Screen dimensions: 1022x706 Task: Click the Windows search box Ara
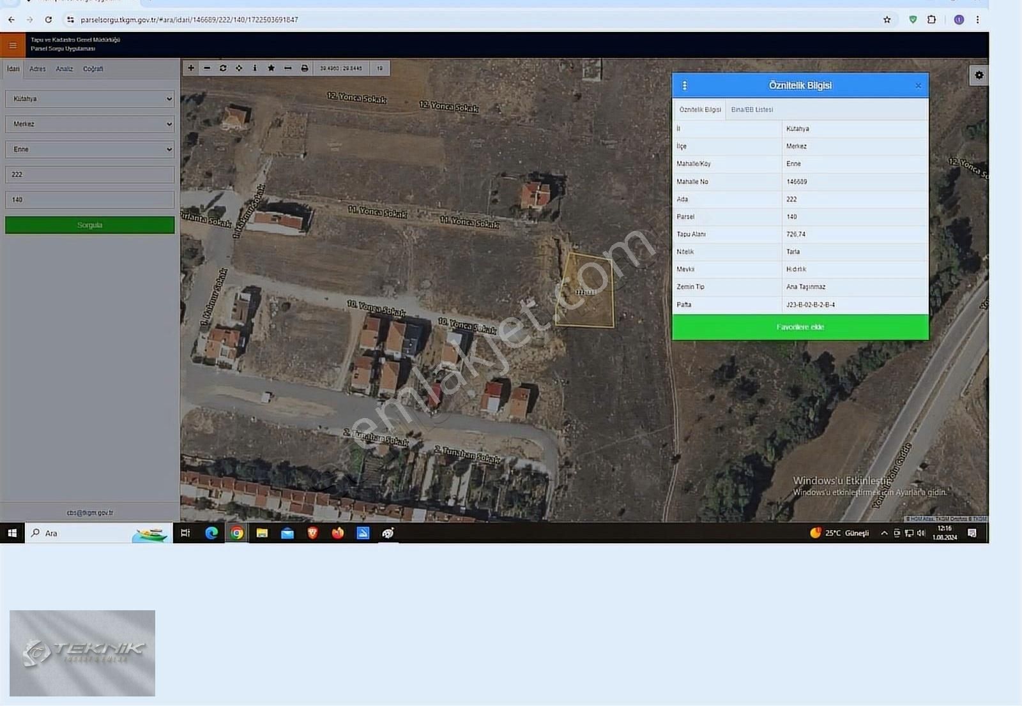click(x=99, y=533)
